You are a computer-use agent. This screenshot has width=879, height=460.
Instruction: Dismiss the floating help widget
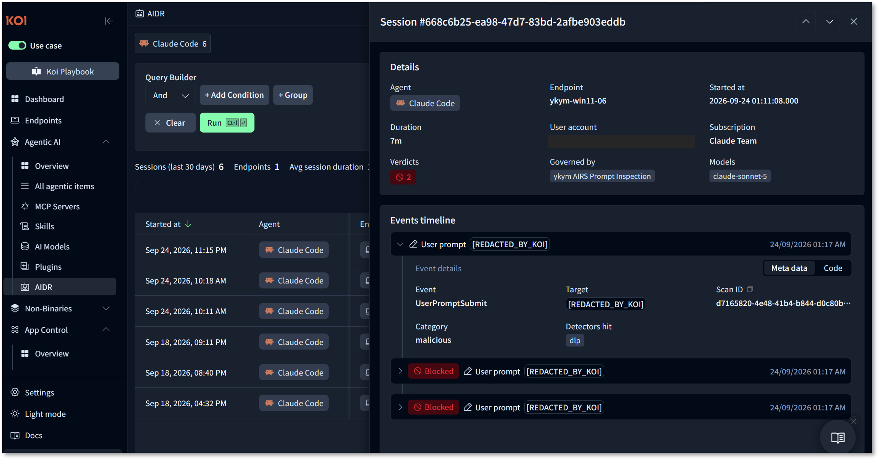(x=853, y=421)
